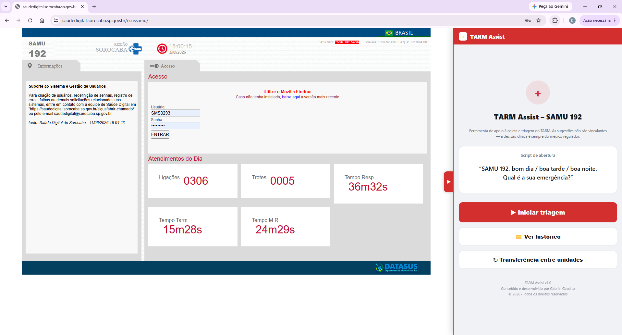The image size is (622, 335).
Task: Bookmark page with star icon
Action: pyautogui.click(x=539, y=20)
